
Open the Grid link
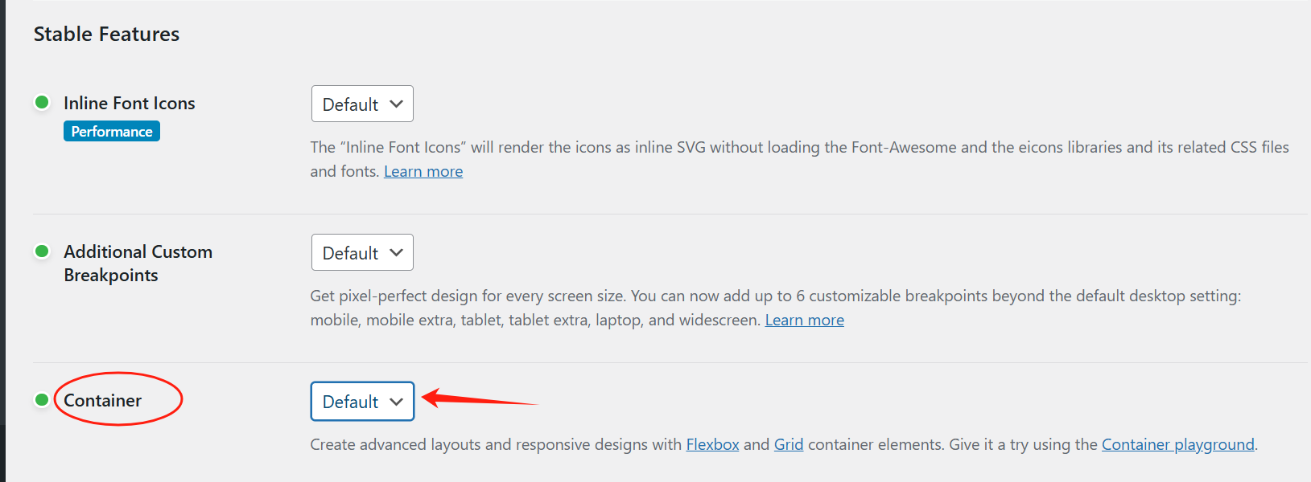click(788, 443)
